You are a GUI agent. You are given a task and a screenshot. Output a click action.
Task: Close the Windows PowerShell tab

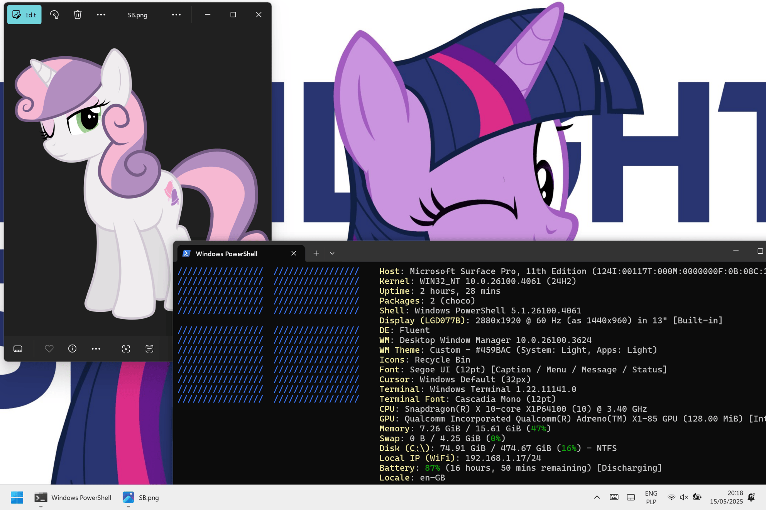[294, 253]
